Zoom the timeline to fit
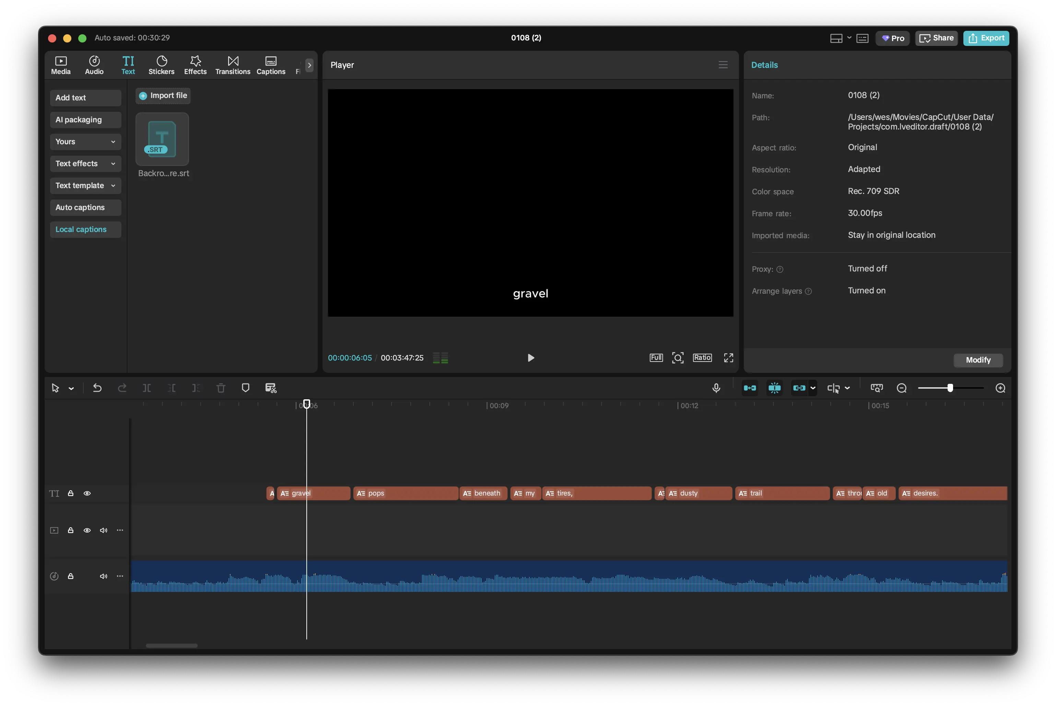The width and height of the screenshot is (1056, 706). (x=877, y=388)
